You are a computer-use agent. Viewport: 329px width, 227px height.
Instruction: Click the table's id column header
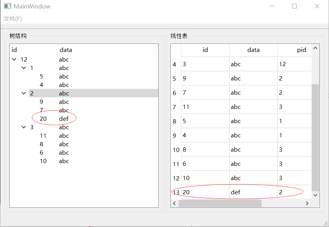point(205,50)
